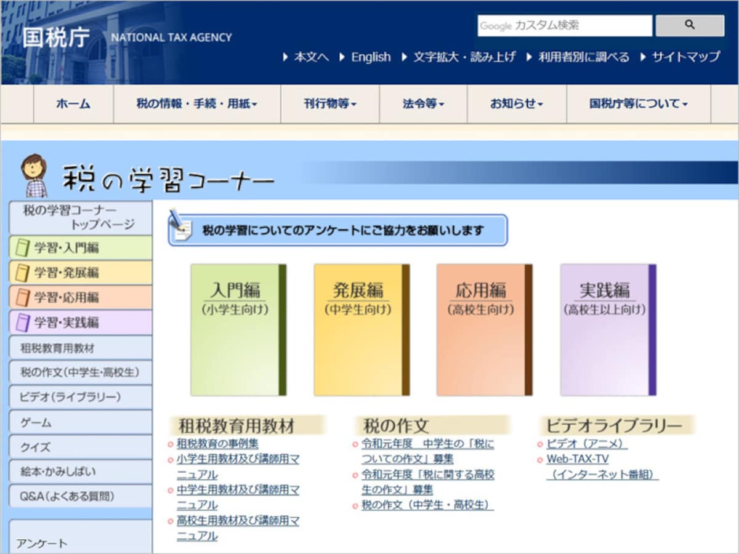Open 中学生用教材及び講師用マニュアル link
The height and width of the screenshot is (554, 739).
(x=238, y=497)
